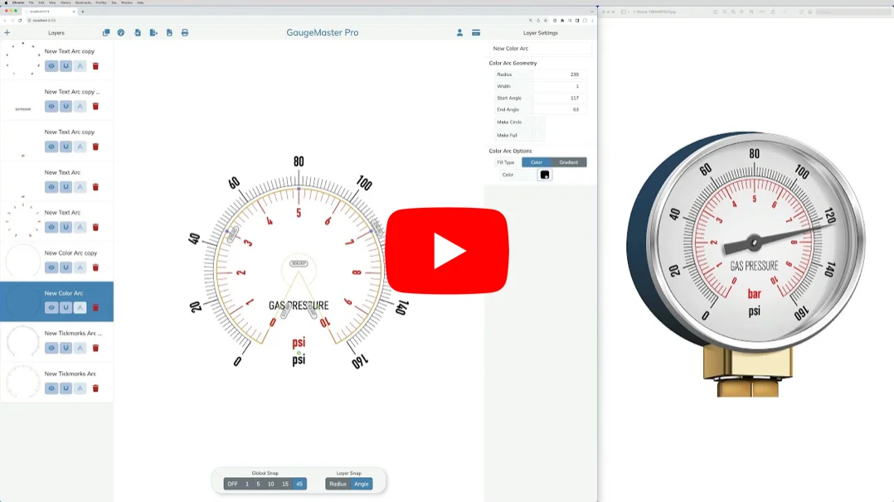This screenshot has width=894, height=502.
Task: Select New Color Arc copy layer thumbnail
Action: [x=23, y=261]
